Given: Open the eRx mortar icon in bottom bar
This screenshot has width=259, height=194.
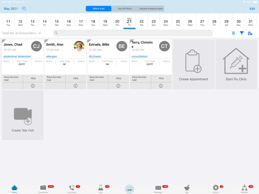Looking at the screenshot, I should point(187,188).
